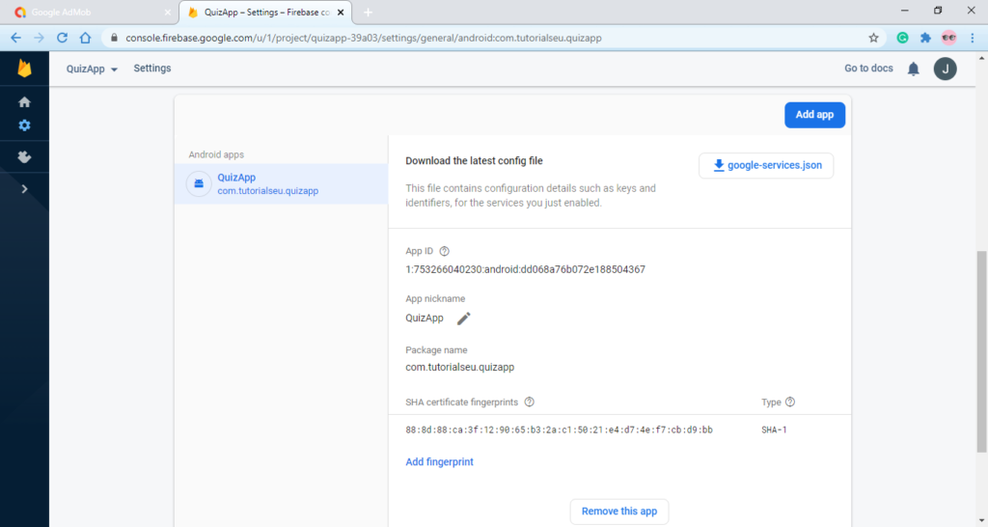Open the notifications bell

point(913,69)
